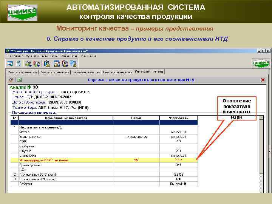Click the red report warning toolbar icon

pos(65,64)
